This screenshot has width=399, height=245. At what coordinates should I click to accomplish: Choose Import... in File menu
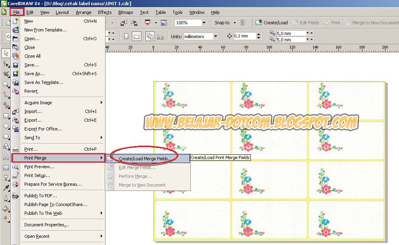58,111
